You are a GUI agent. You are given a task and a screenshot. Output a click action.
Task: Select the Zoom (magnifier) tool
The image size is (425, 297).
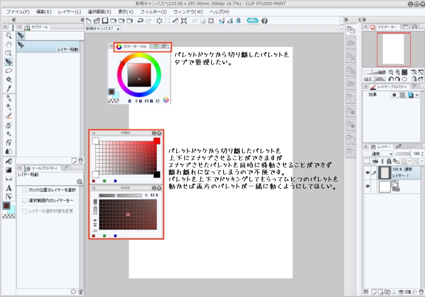point(8,35)
